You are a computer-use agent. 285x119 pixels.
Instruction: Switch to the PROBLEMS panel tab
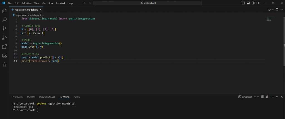pos(18,97)
